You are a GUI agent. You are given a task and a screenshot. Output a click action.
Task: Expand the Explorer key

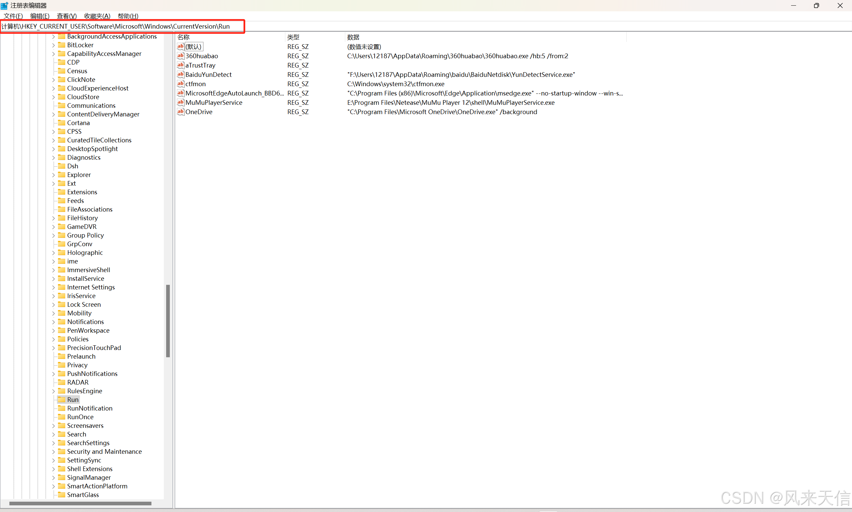click(54, 175)
